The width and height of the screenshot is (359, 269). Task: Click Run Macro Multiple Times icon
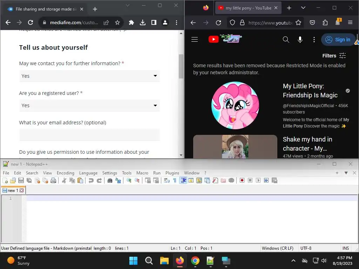click(x=266, y=180)
